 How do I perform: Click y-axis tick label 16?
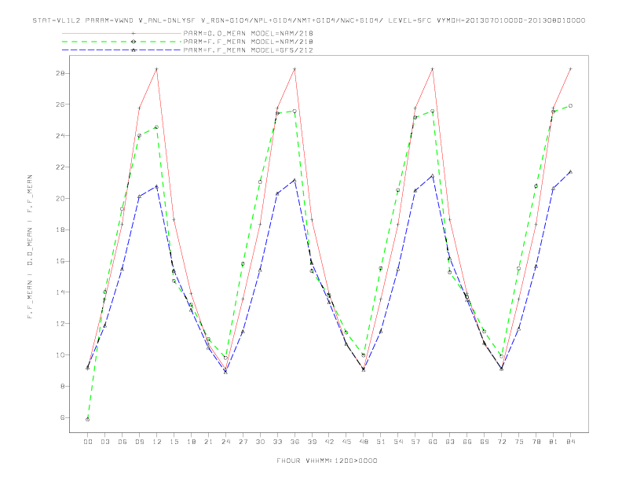tap(60, 261)
